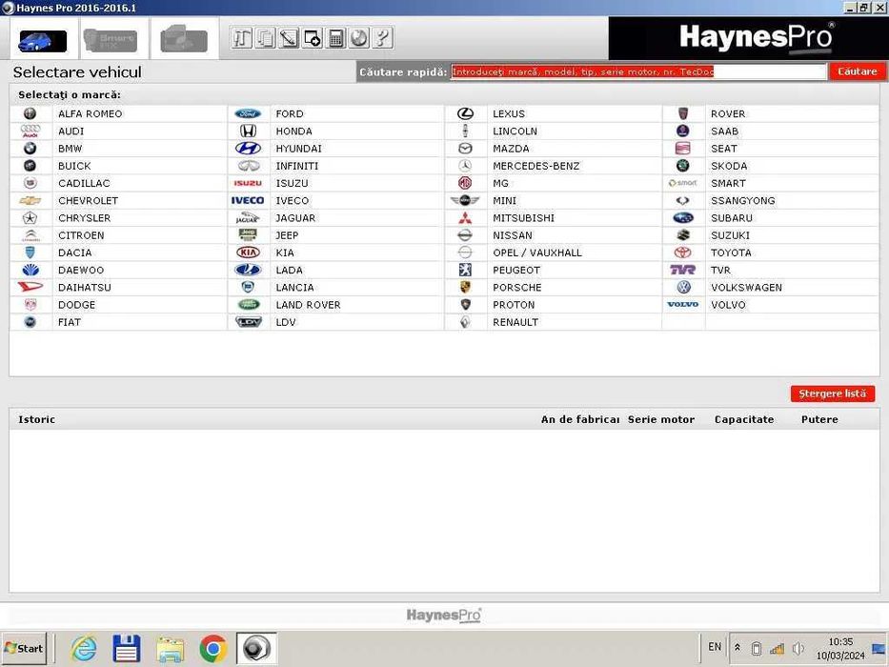
Task: Click the volume speaker tray icon
Action: coord(798,648)
